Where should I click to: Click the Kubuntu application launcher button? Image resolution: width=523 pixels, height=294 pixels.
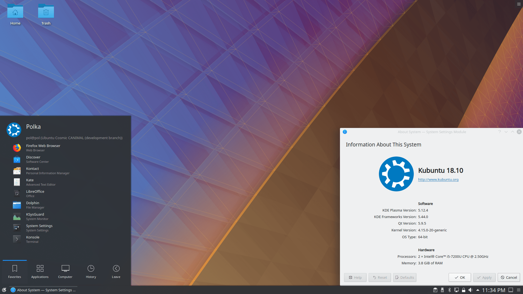4,290
